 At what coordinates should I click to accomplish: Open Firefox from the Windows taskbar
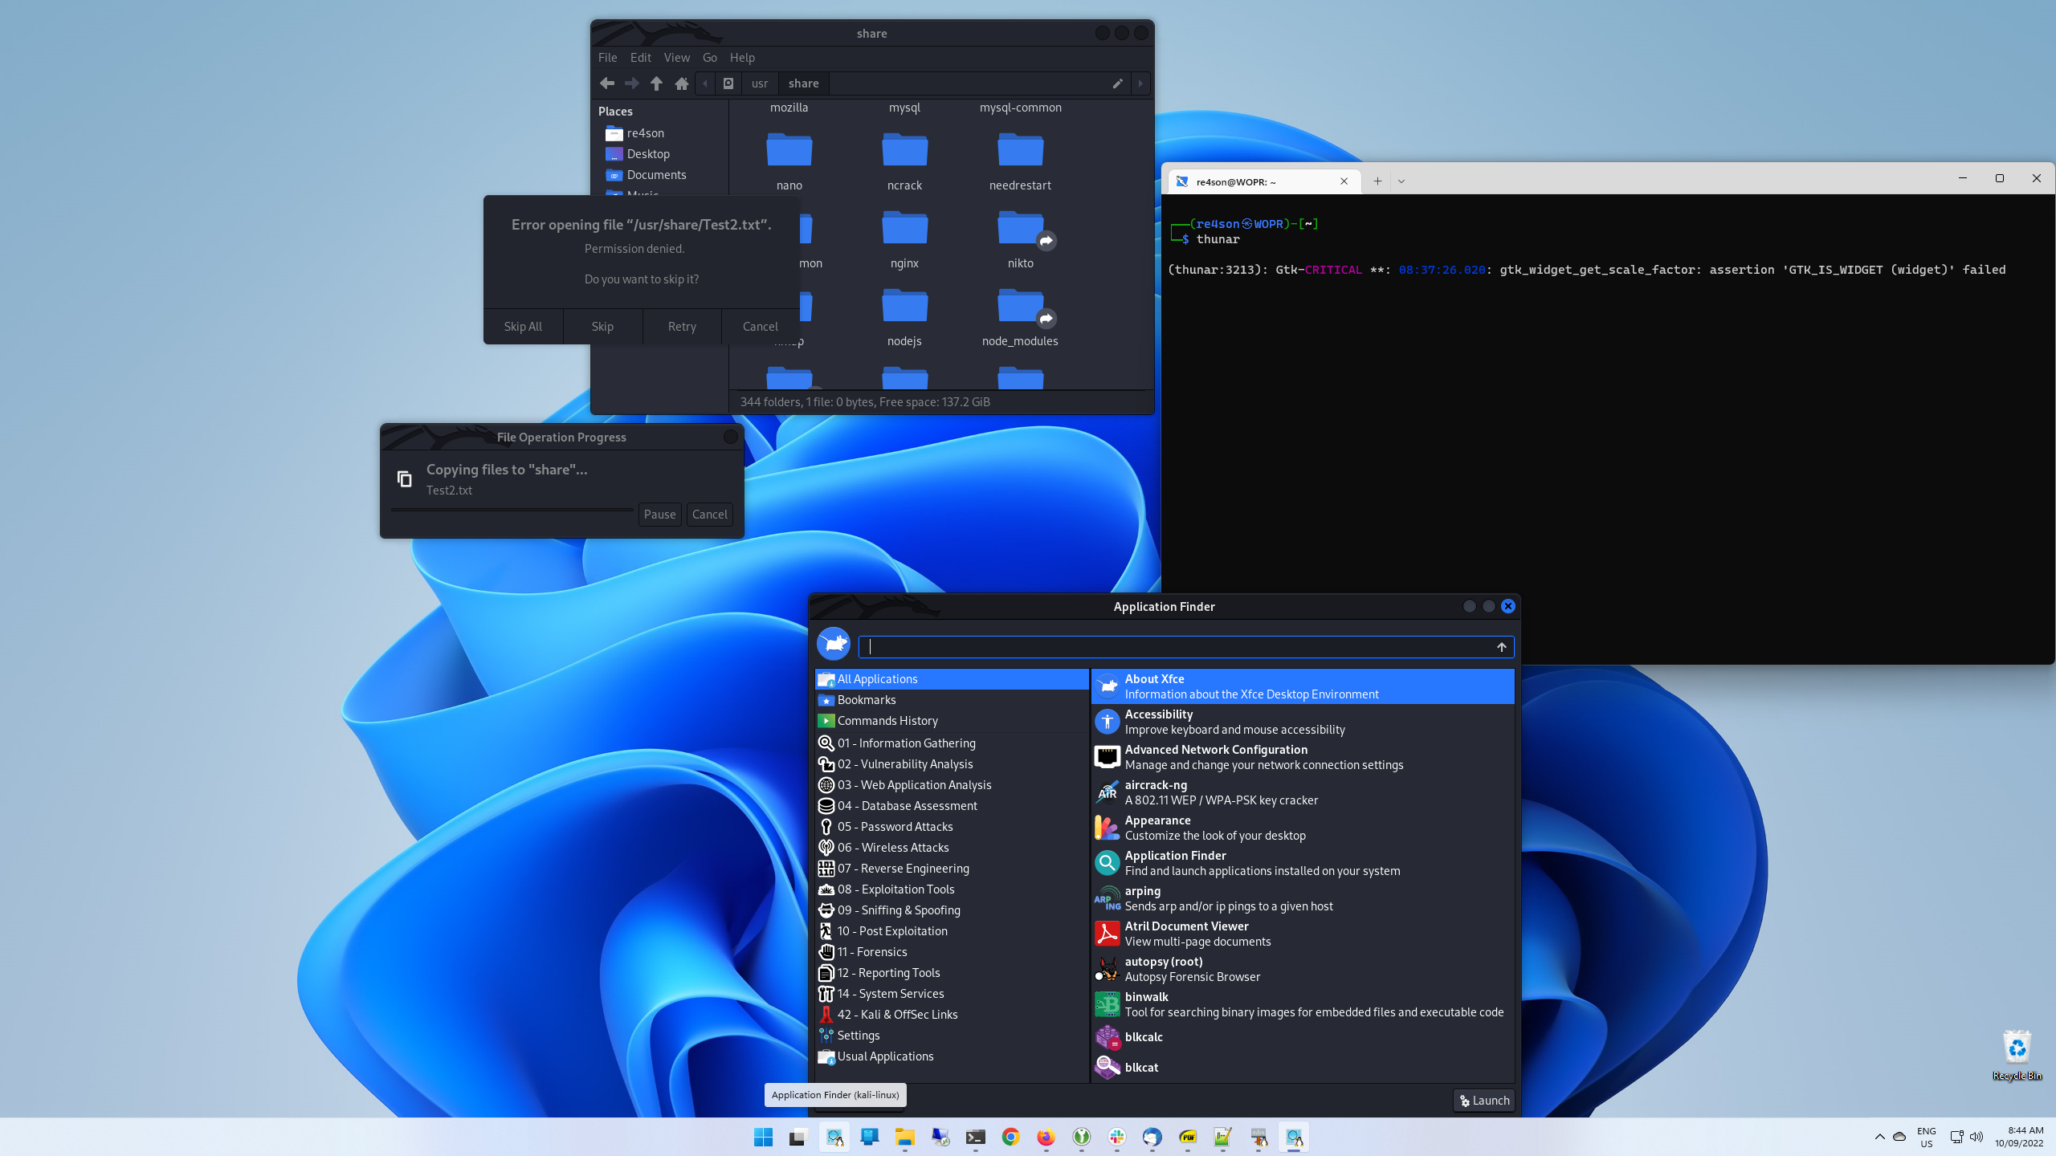click(x=1046, y=1137)
